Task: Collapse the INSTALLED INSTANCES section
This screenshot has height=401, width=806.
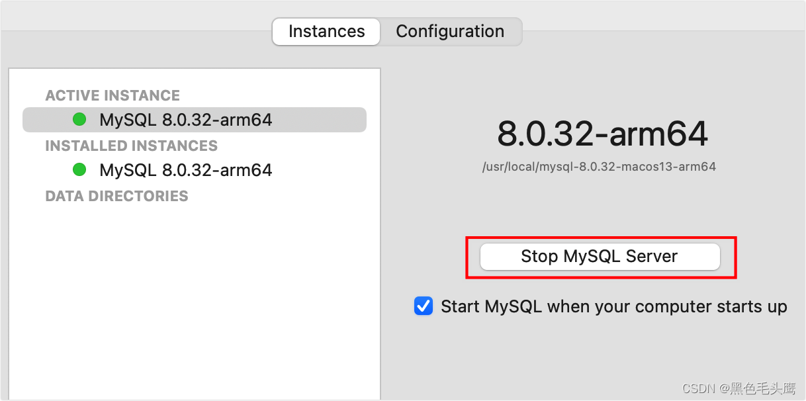Action: tap(131, 146)
